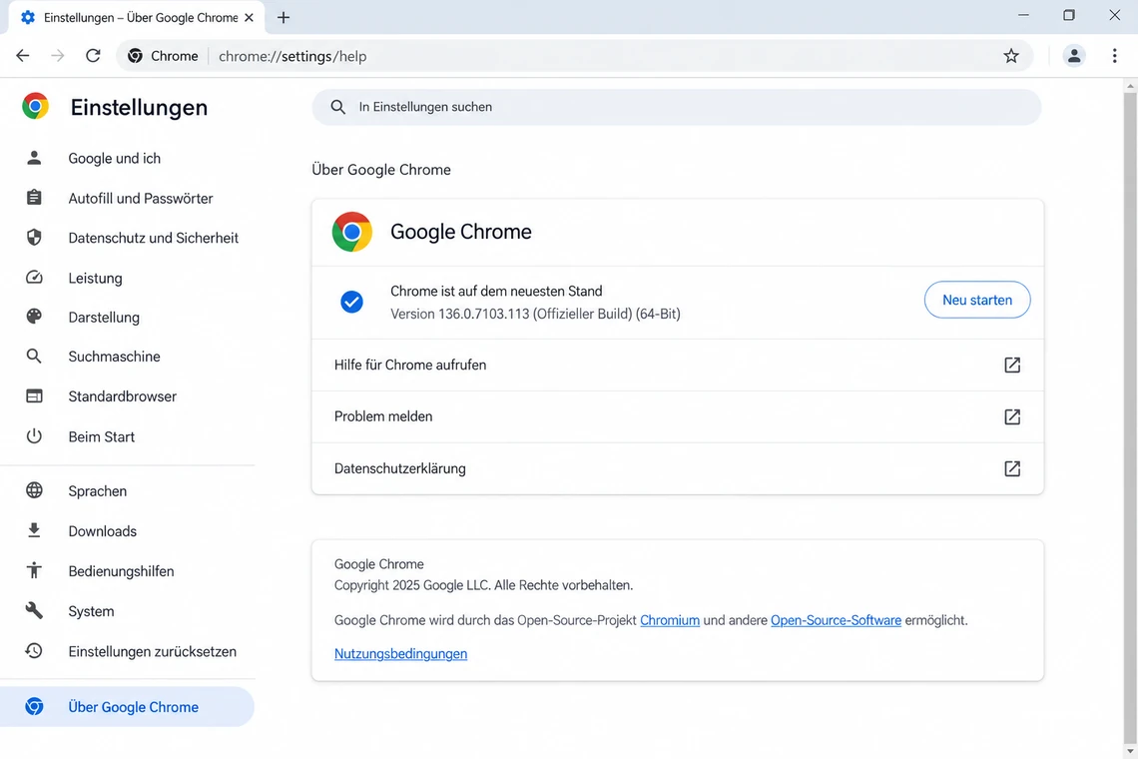
Task: Go back using the browser back arrow
Action: (23, 56)
